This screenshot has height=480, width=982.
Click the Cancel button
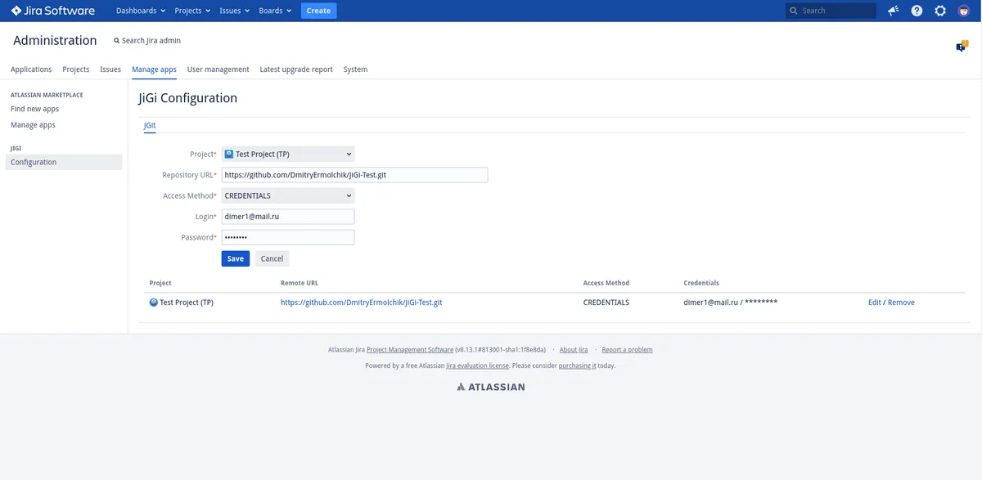click(272, 258)
